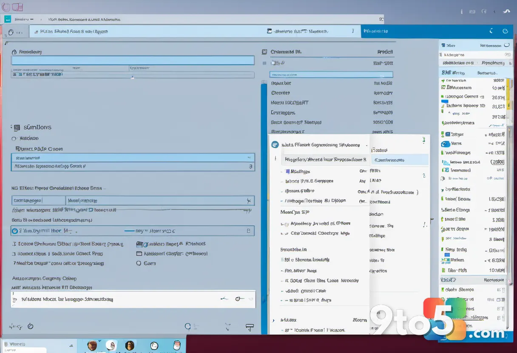This screenshot has width=517, height=353.
Task: Open the pink book icon on the desktop corner
Action: tap(17, 6)
